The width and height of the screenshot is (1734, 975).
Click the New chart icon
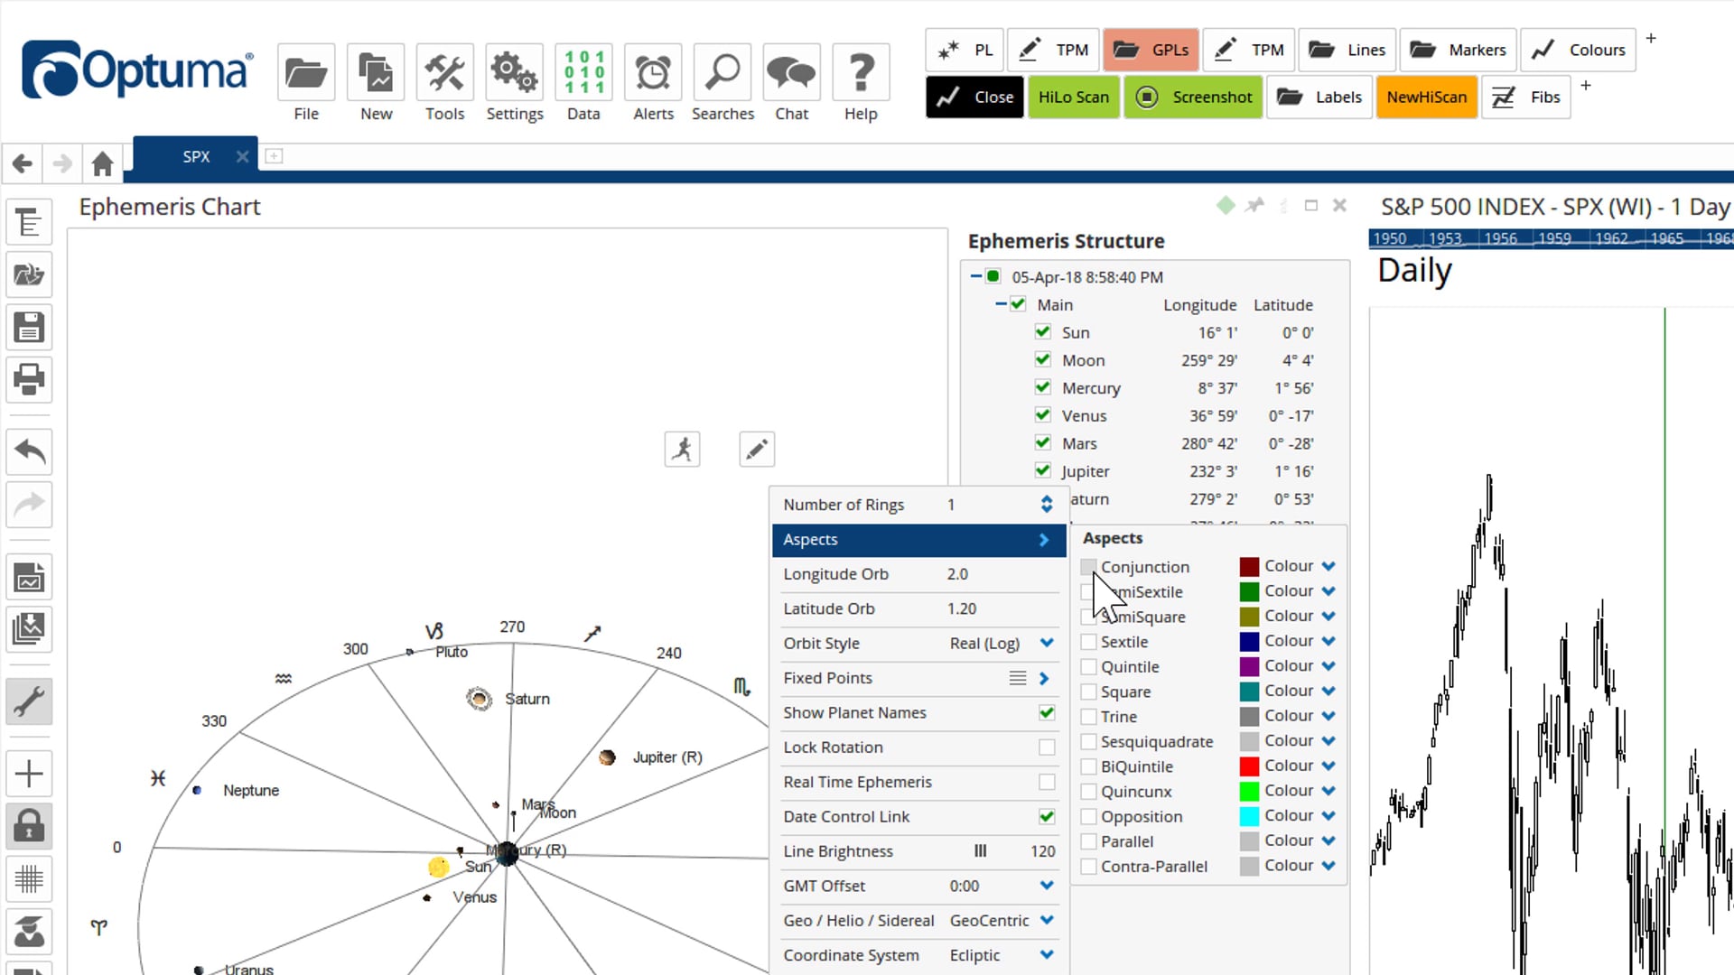point(376,72)
